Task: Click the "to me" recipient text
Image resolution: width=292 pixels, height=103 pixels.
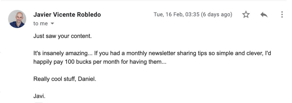Action: click(x=40, y=24)
